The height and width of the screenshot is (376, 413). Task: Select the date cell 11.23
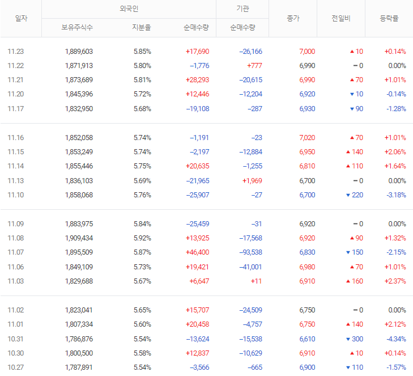coord(16,52)
